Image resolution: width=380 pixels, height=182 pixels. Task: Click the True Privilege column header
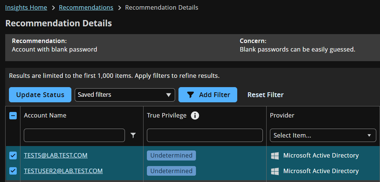pos(167,116)
